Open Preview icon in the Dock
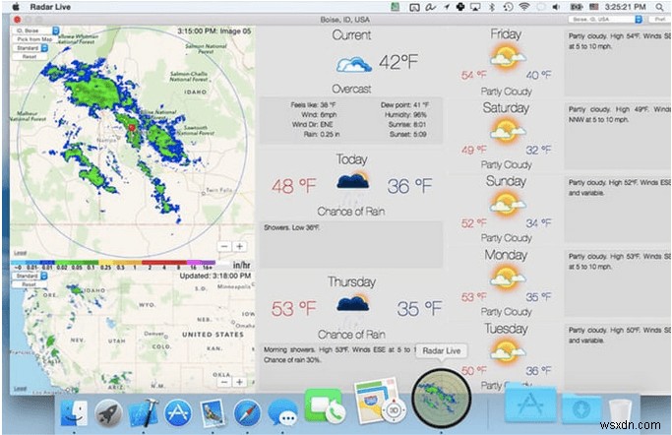 tap(213, 412)
